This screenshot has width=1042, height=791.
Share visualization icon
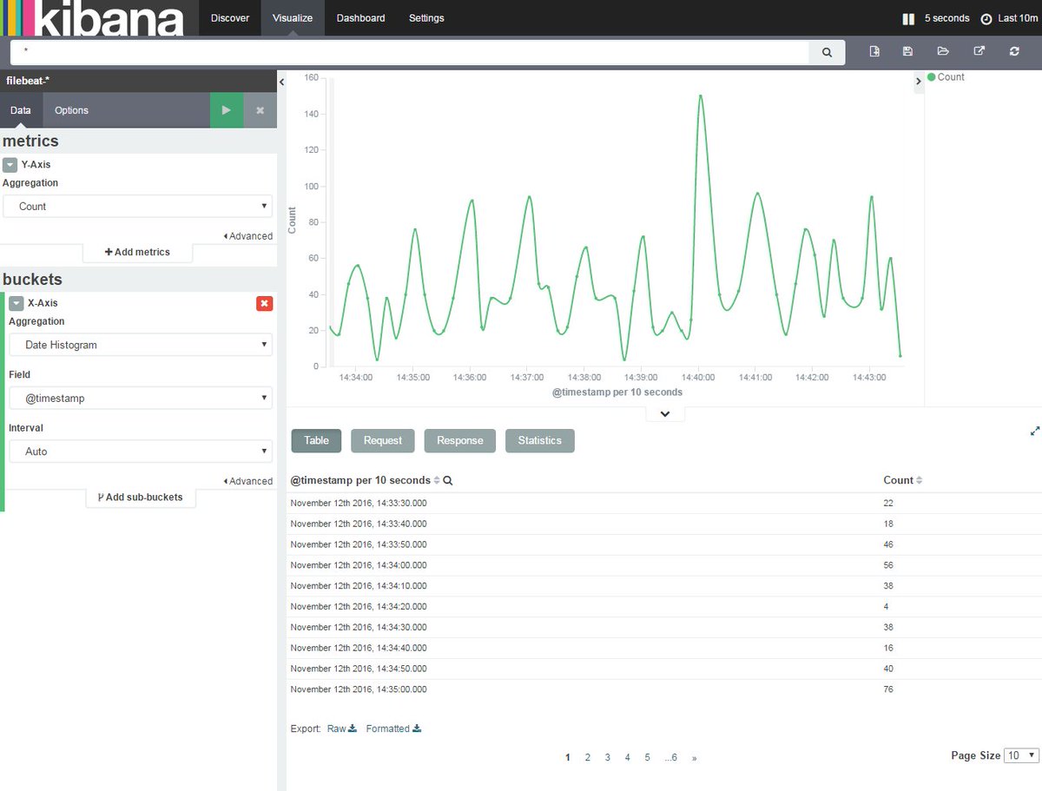point(979,51)
